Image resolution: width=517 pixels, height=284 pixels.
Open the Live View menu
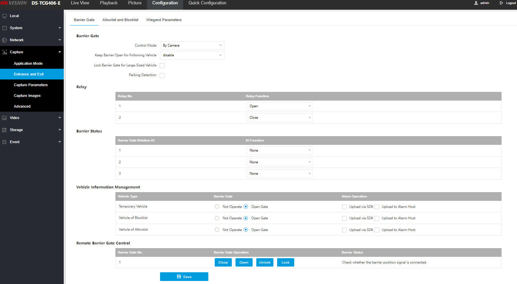[x=80, y=3]
